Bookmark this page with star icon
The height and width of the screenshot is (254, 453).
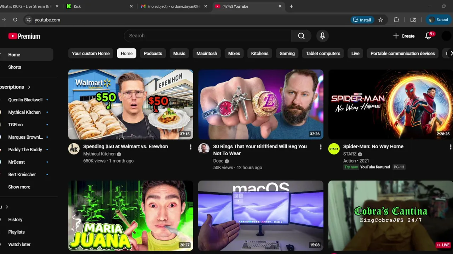tap(380, 20)
